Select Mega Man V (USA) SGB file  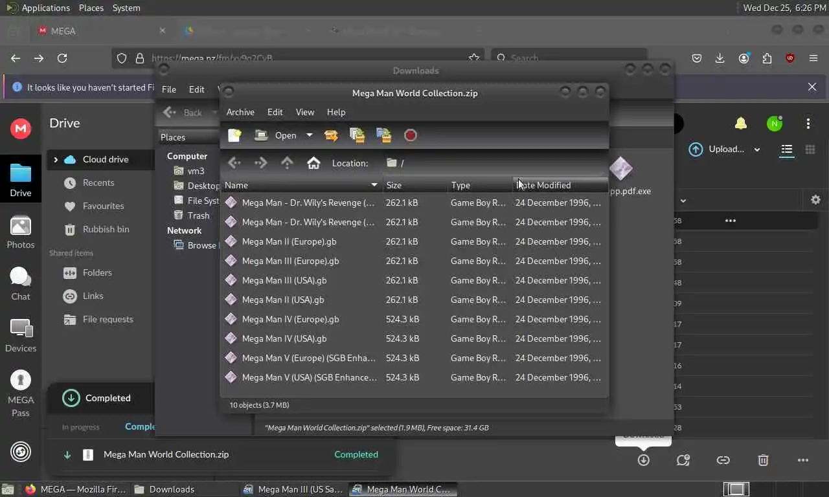[x=414, y=377]
